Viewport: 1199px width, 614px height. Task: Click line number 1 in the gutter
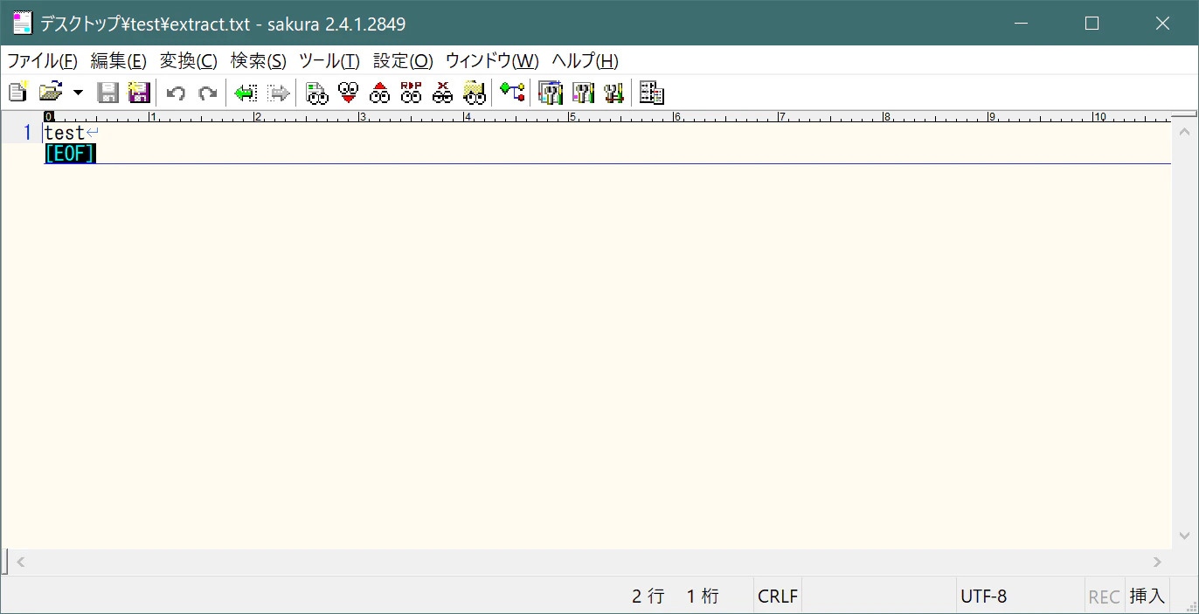27,133
